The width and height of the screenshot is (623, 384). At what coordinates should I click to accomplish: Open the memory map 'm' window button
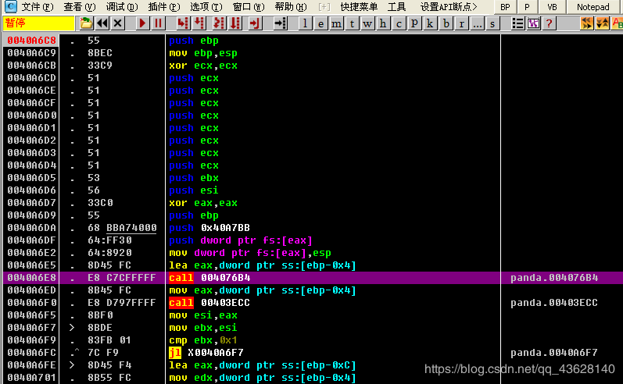point(336,23)
